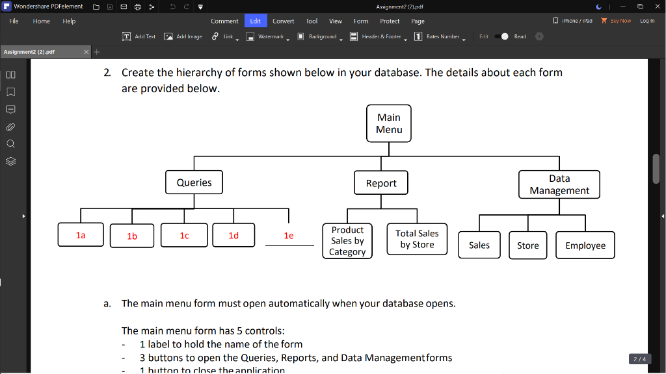Click the print icon in title bar
This screenshot has height=374, width=666.
click(x=137, y=6)
